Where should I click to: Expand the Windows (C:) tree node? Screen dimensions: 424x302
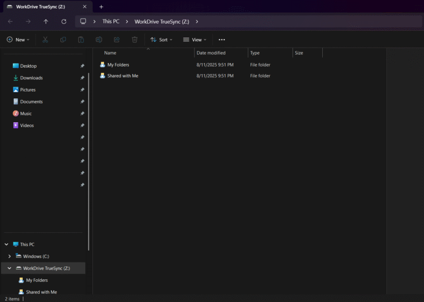[x=10, y=256]
